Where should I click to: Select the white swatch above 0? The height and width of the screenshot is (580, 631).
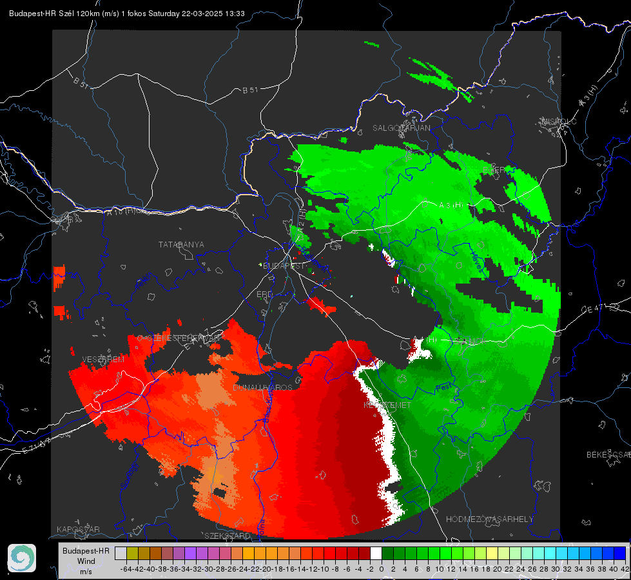coord(376,554)
